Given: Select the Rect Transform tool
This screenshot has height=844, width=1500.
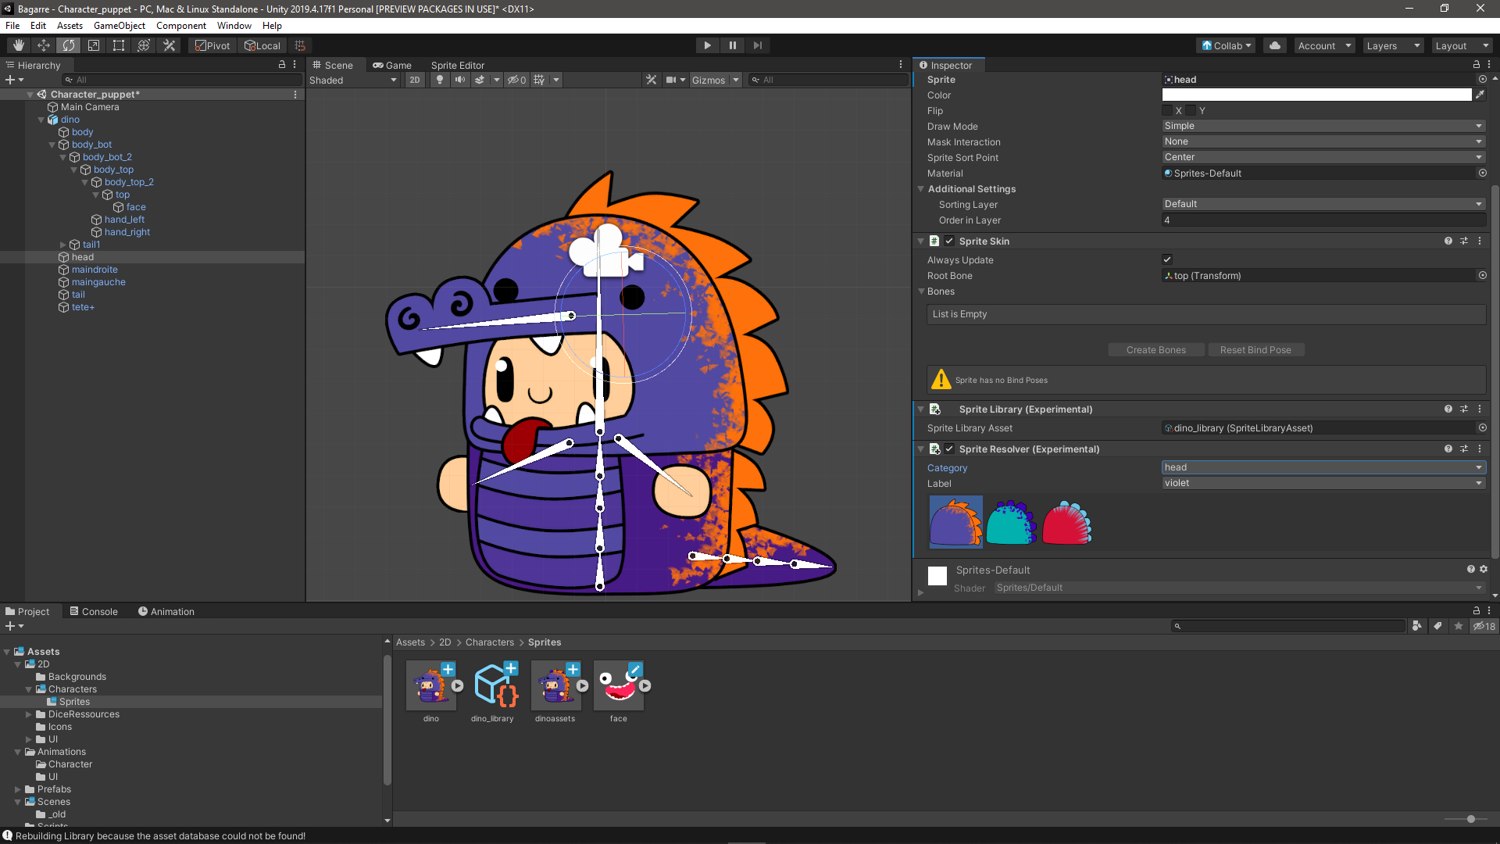Looking at the screenshot, I should tap(119, 45).
